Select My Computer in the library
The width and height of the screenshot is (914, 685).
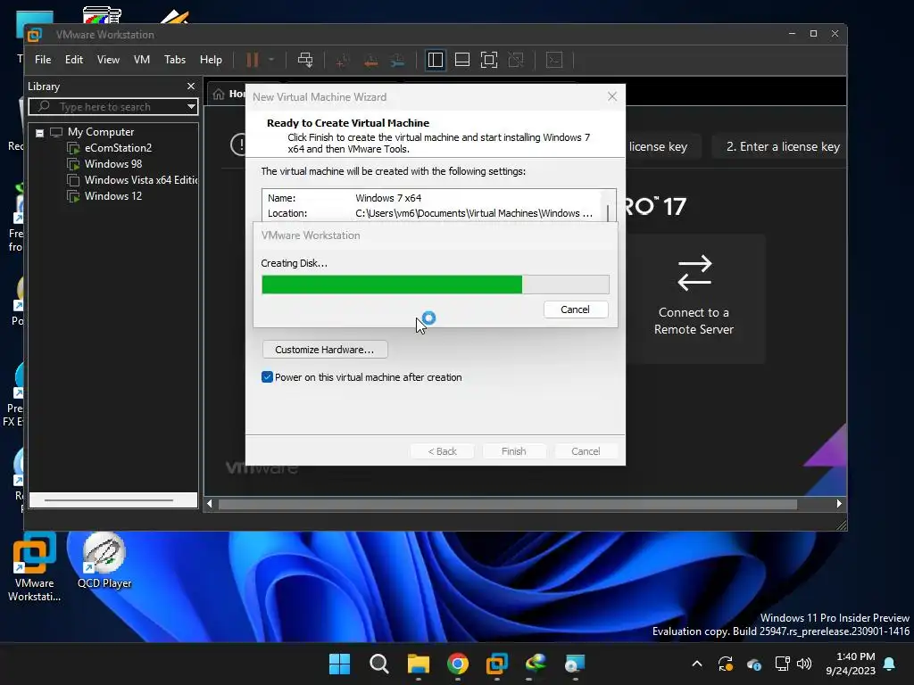click(101, 132)
